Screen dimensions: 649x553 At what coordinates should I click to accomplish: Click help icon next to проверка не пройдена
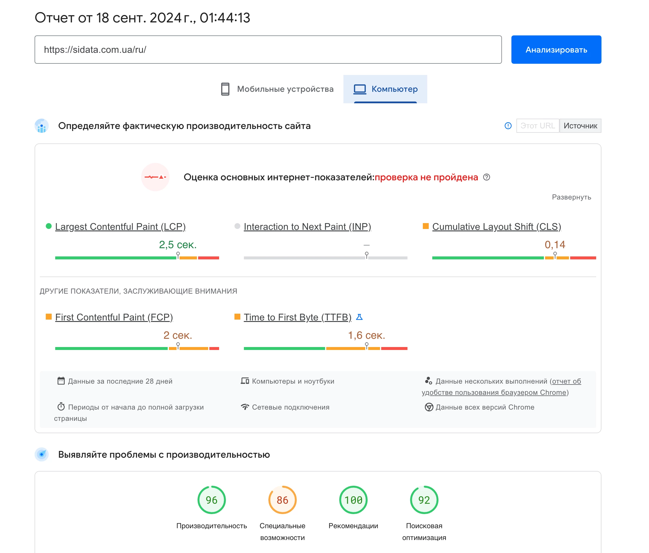pyautogui.click(x=486, y=177)
